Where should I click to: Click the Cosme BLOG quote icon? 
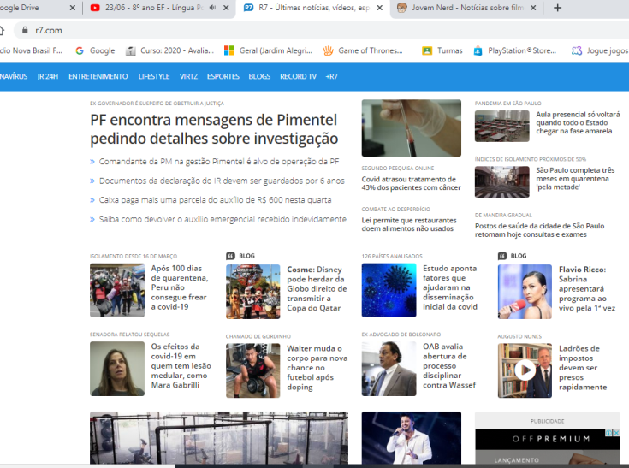pyautogui.click(x=230, y=256)
